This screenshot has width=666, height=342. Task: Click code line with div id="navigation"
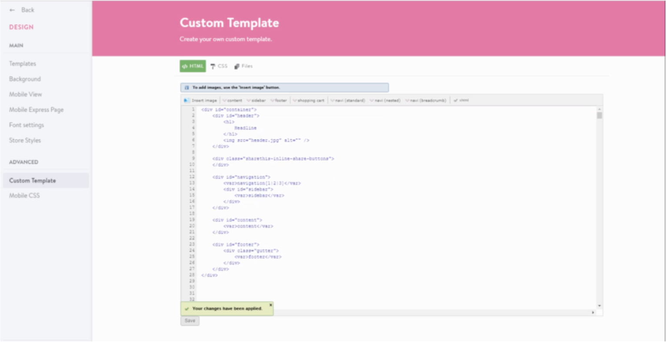241,177
